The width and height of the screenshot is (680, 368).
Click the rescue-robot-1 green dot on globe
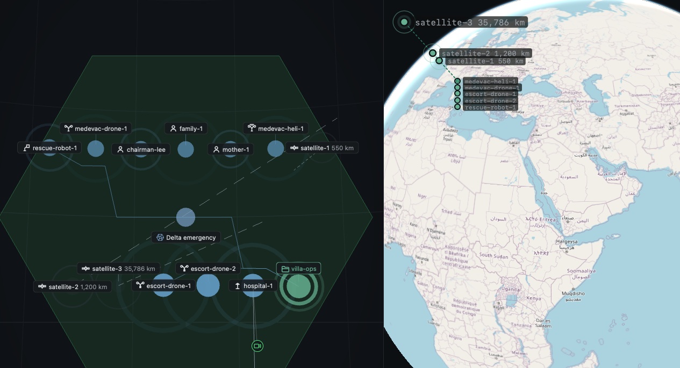coord(457,107)
